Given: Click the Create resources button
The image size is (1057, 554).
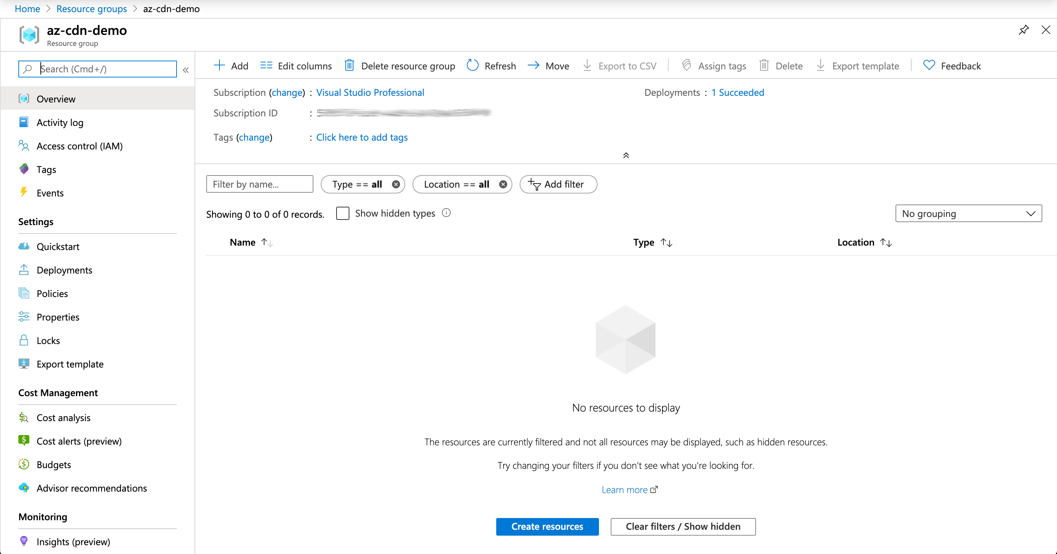Looking at the screenshot, I should 547,526.
